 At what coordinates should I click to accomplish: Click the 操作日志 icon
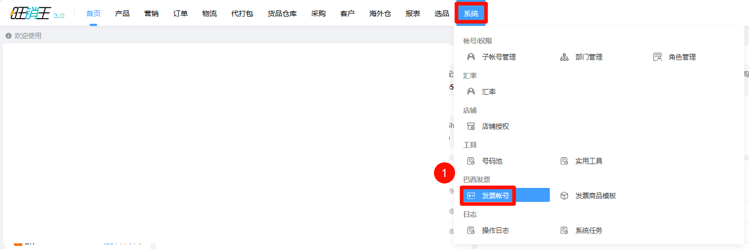click(471, 230)
